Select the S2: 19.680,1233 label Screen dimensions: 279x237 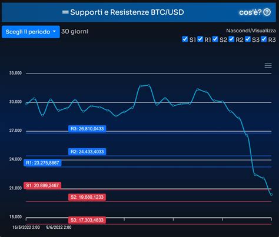(87, 197)
